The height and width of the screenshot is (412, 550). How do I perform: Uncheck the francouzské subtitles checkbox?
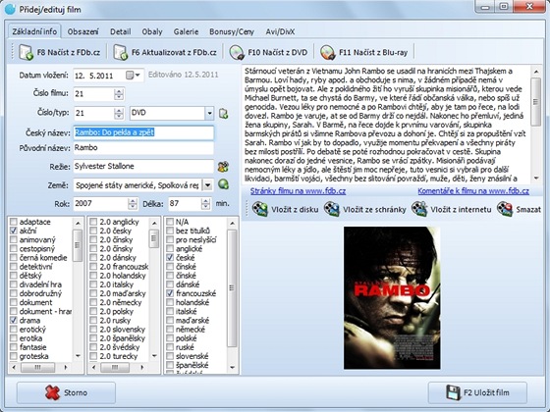click(x=170, y=293)
